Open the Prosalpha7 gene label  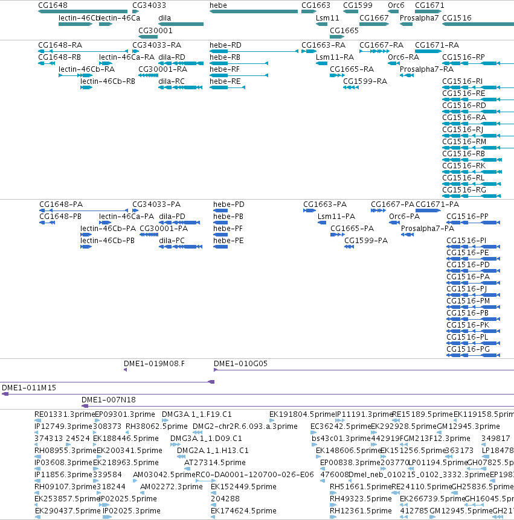tap(419, 18)
